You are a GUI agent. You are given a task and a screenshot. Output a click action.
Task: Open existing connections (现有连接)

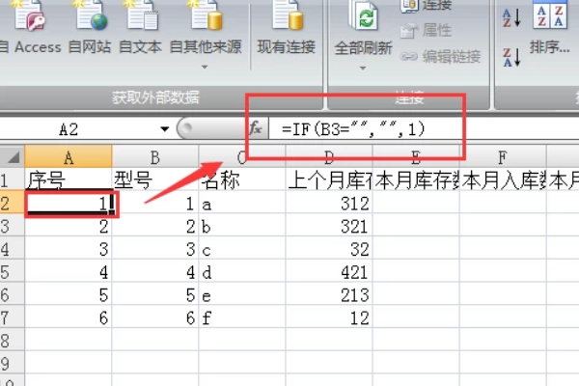(287, 30)
